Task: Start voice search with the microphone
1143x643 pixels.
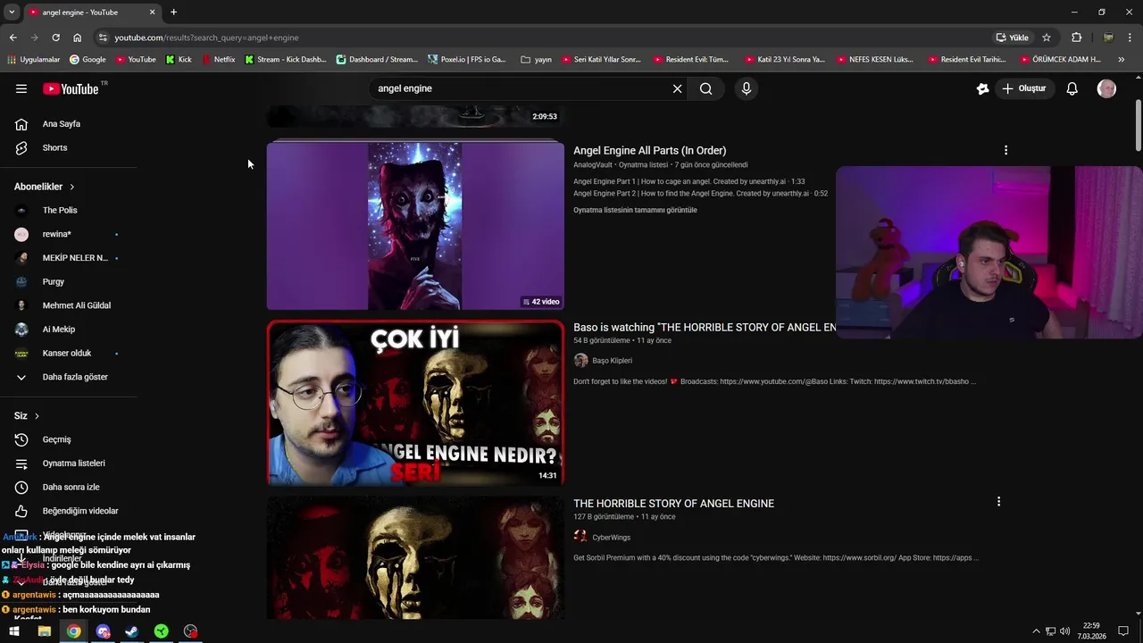Action: tap(747, 88)
